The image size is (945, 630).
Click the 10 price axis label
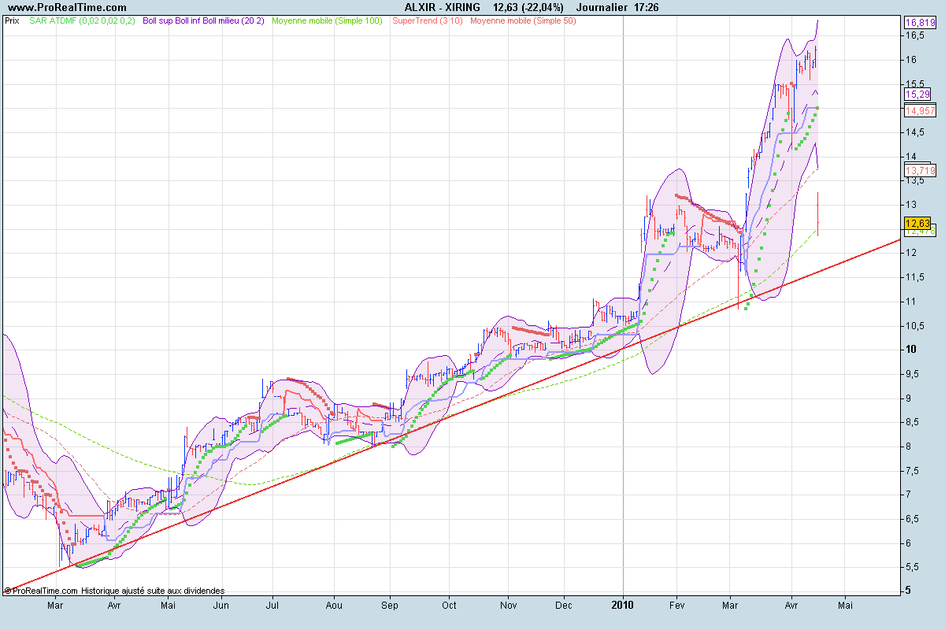[910, 349]
